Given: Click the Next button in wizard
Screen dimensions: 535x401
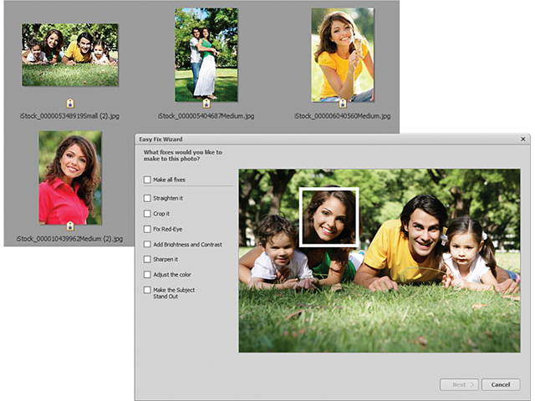Looking at the screenshot, I should coord(459,384).
